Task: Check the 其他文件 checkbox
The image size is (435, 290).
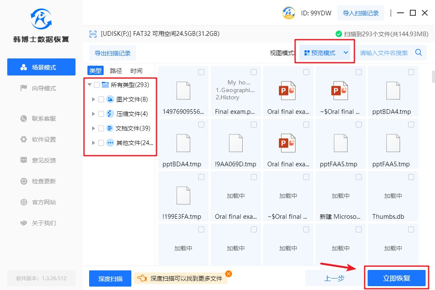Action: coord(101,142)
